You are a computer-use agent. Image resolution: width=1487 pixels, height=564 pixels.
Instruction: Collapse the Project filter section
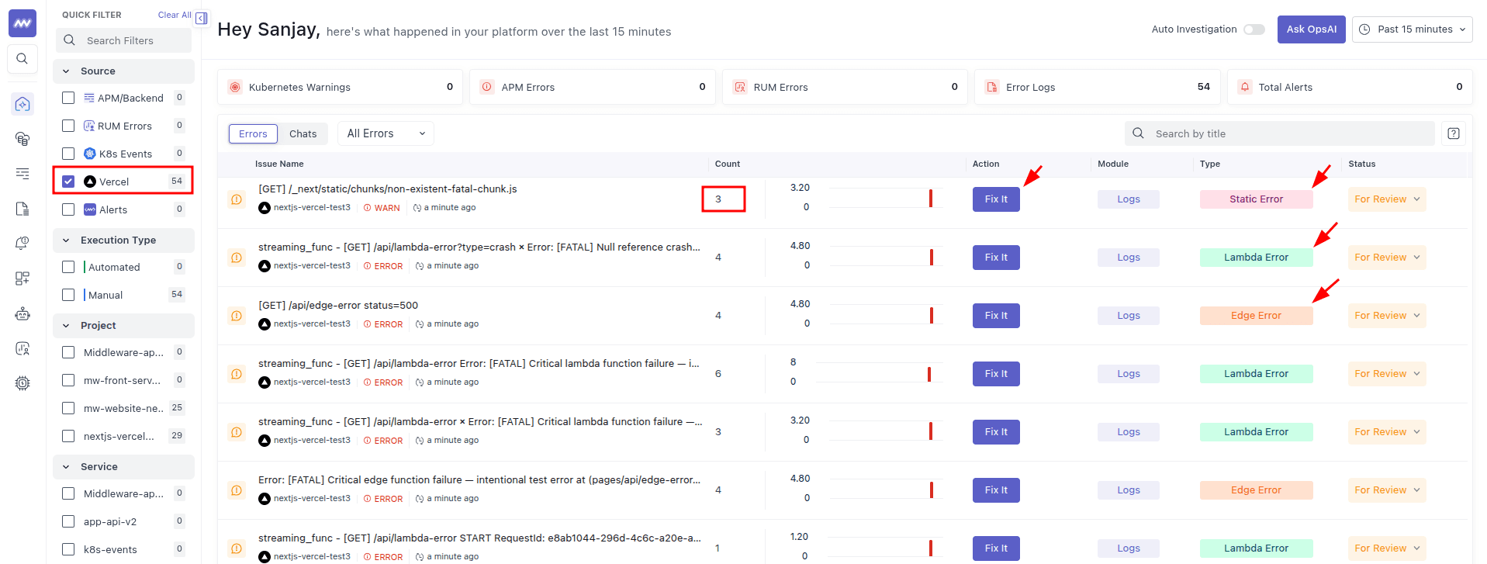click(x=123, y=325)
